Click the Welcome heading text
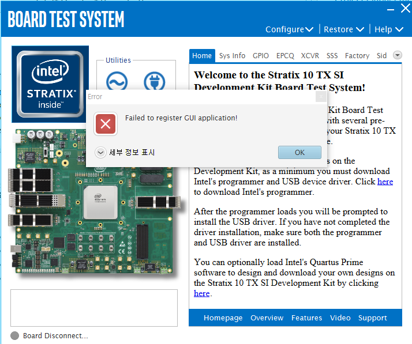 pyautogui.click(x=279, y=81)
